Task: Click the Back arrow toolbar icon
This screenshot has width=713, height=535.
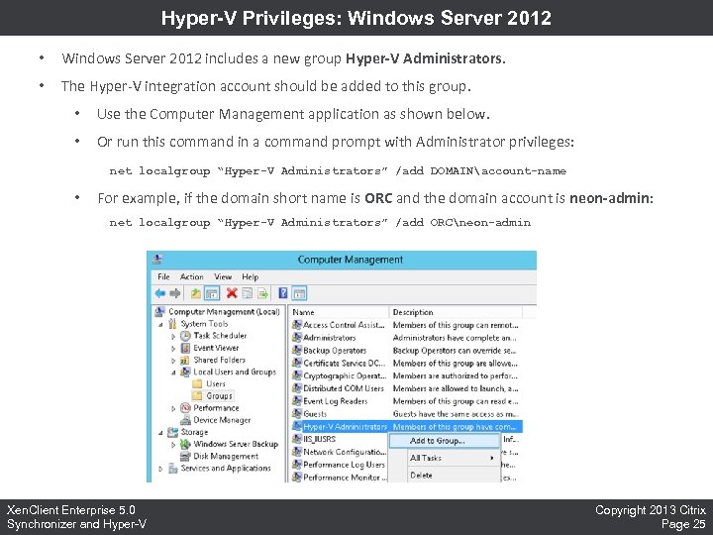Action: [x=160, y=293]
